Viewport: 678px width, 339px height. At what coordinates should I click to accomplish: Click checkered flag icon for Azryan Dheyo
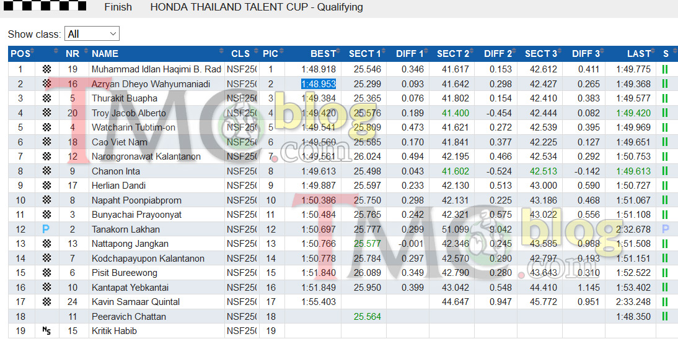coord(46,84)
